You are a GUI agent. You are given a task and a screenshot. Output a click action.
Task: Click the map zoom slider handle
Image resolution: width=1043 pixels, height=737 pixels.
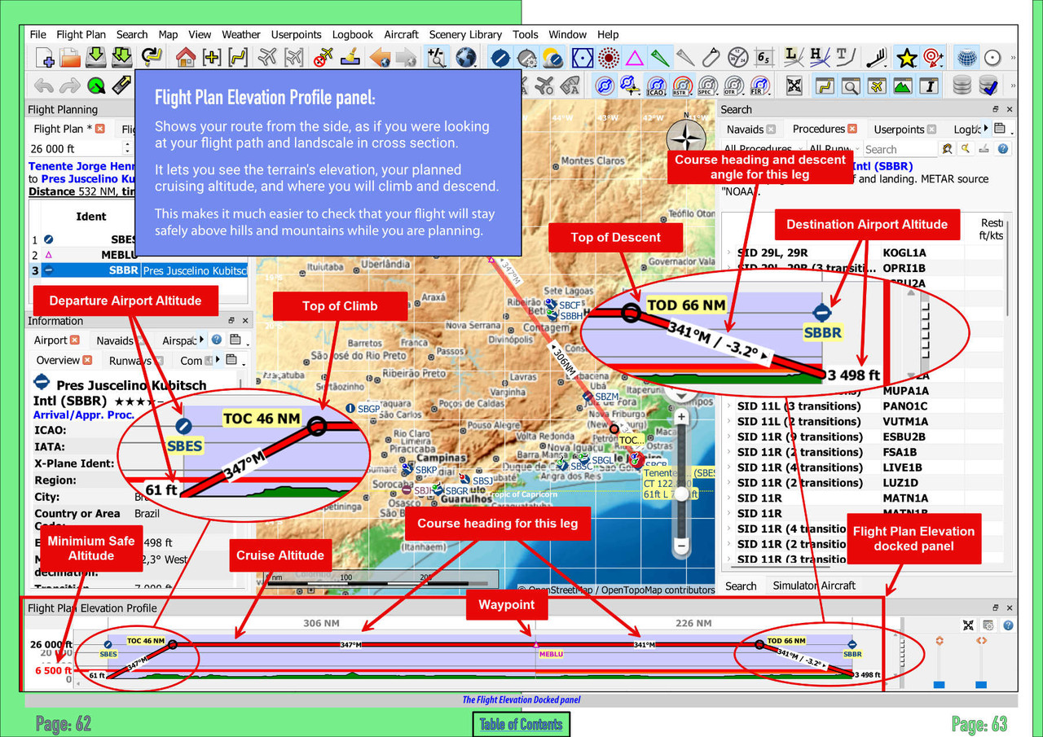tap(682, 494)
